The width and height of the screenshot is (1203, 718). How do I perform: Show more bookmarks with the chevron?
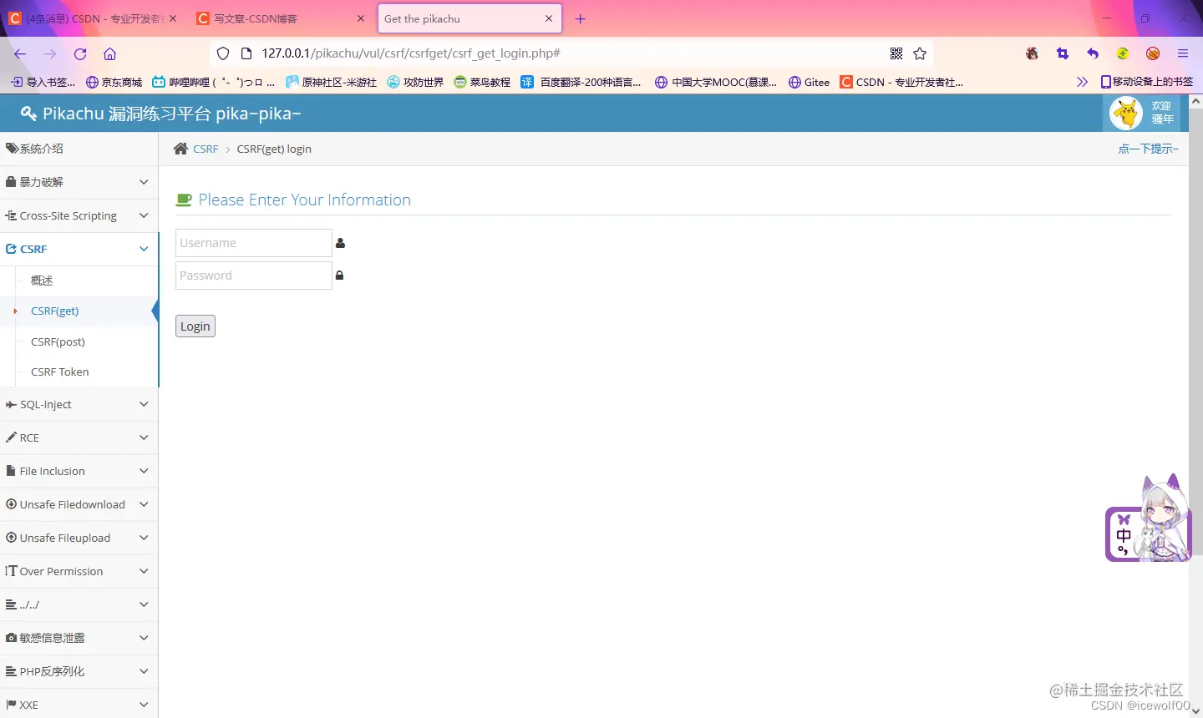click(x=1082, y=82)
